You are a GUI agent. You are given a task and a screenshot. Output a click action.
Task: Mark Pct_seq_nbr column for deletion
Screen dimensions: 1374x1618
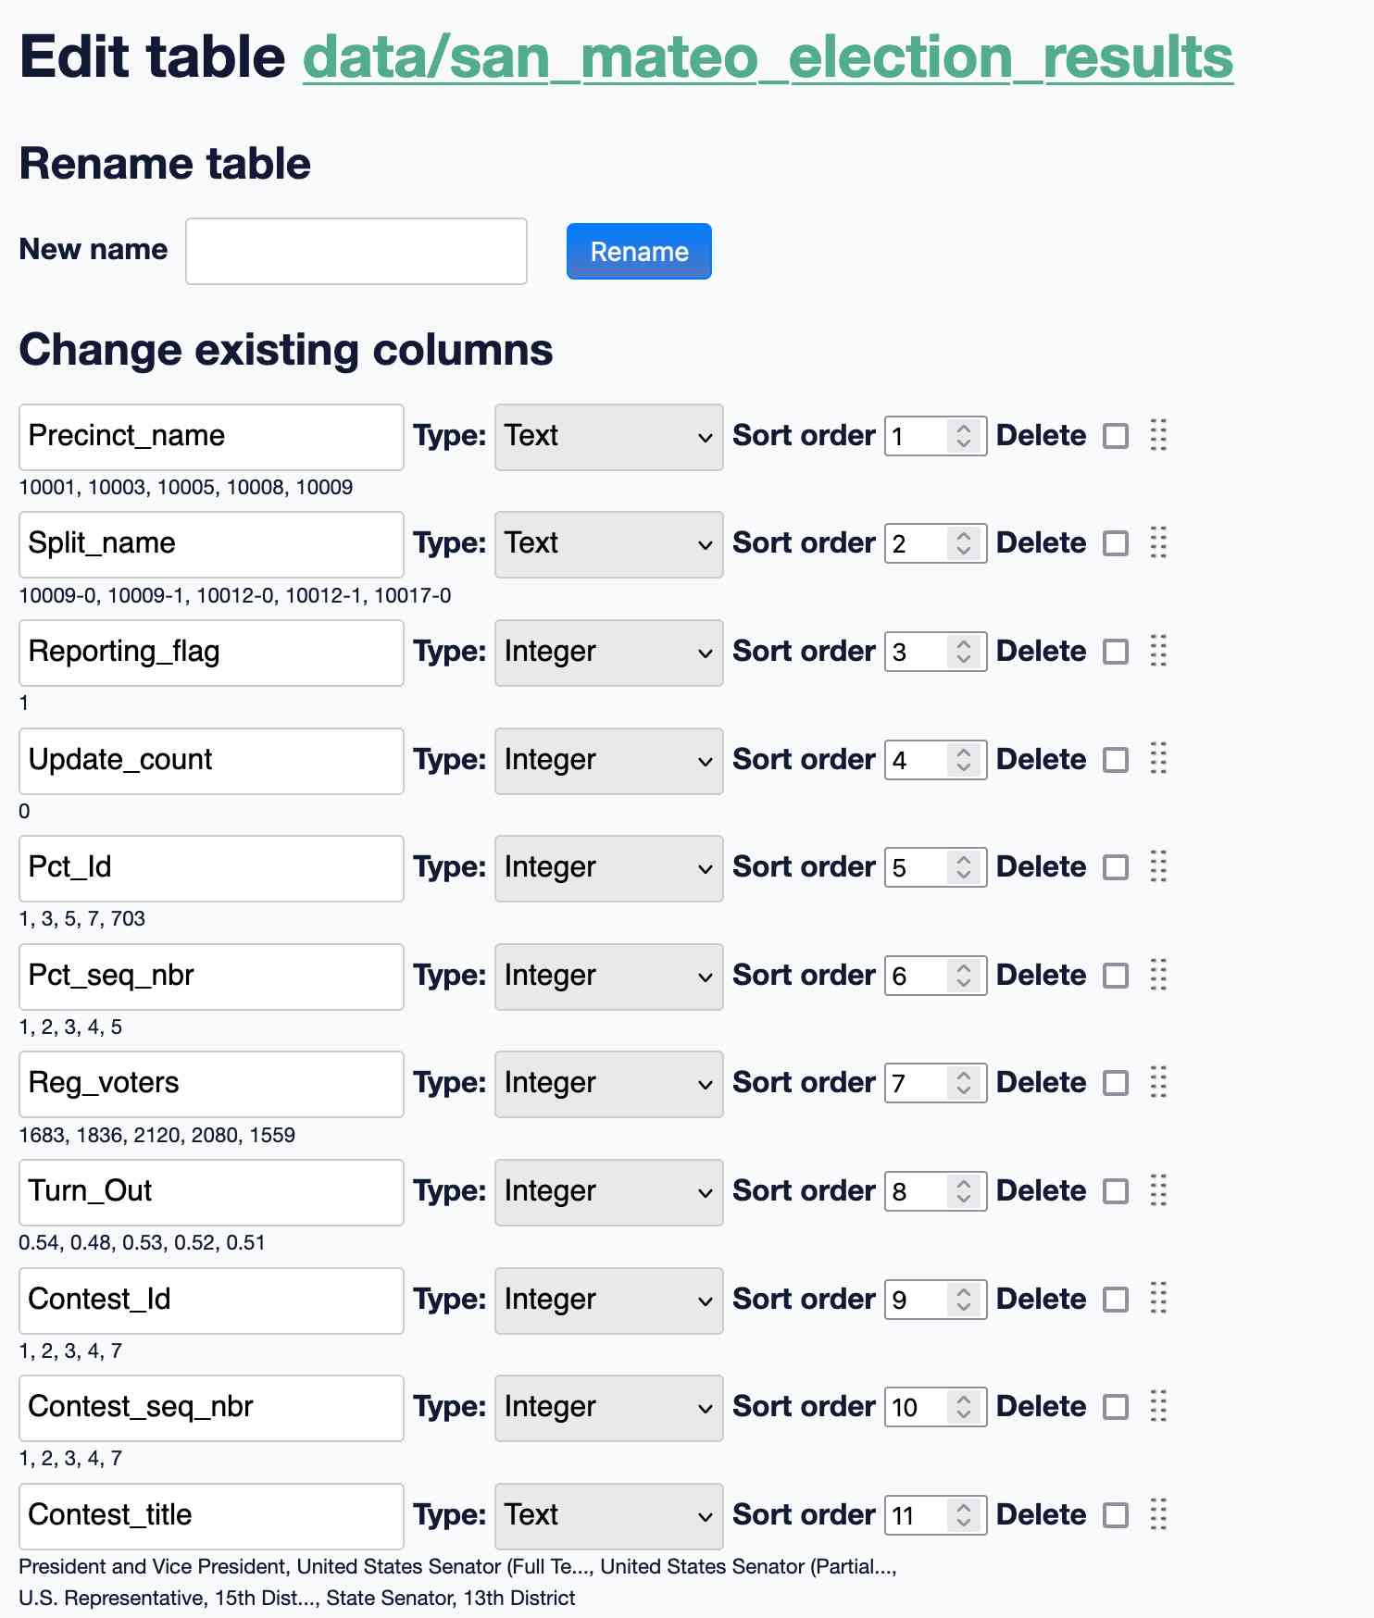[x=1116, y=976]
